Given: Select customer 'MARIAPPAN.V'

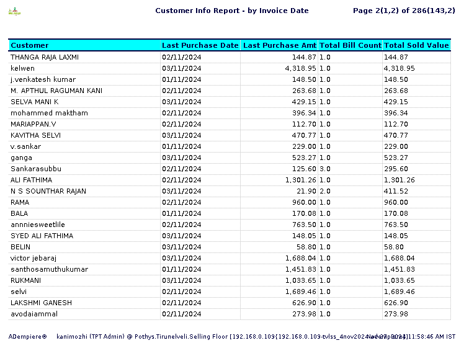Looking at the screenshot, I should [x=33, y=124].
